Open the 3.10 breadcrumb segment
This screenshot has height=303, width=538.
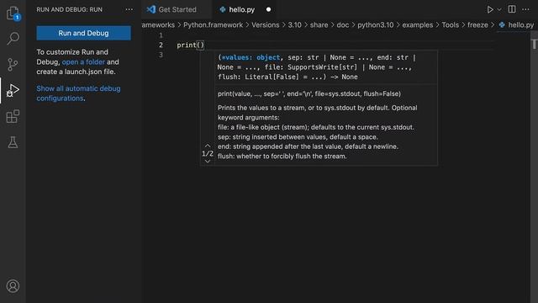[x=294, y=25]
